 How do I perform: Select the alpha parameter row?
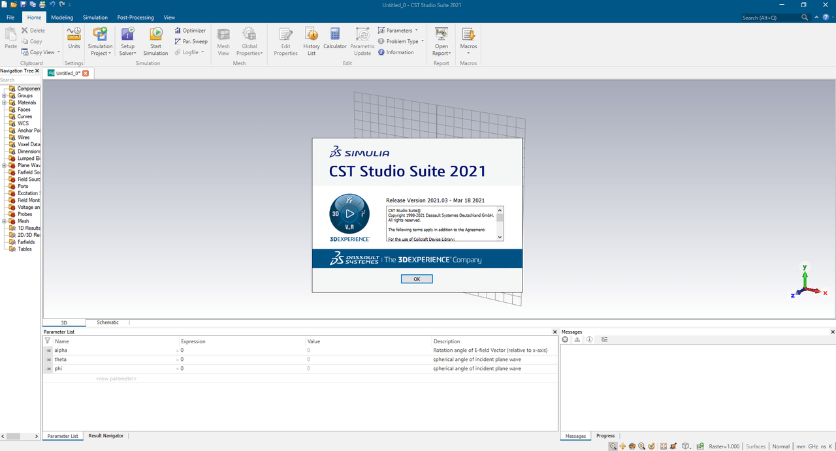point(300,350)
